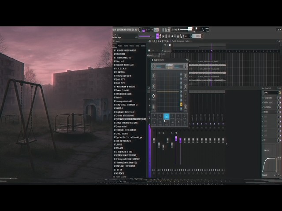Select the LO-FI effect in Effector
The width and height of the screenshot is (282, 211).
point(160,117)
